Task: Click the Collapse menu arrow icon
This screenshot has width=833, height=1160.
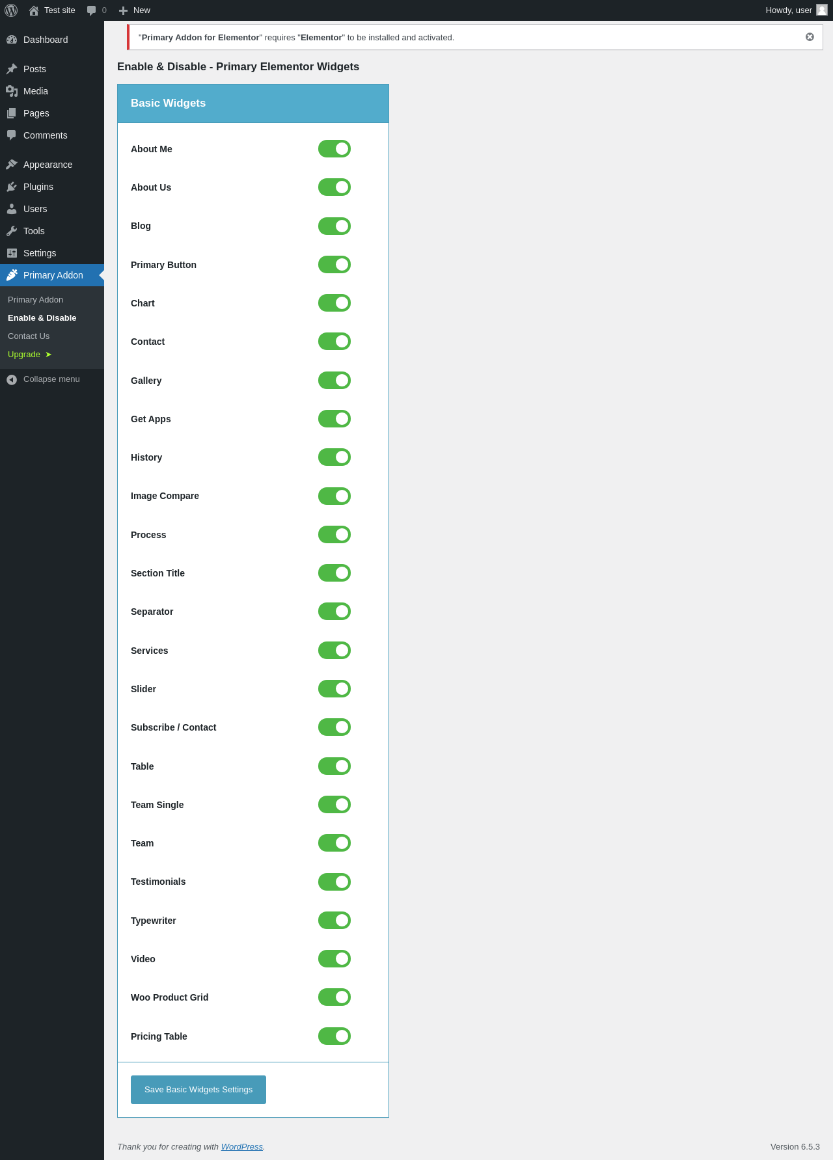Action: [x=12, y=379]
